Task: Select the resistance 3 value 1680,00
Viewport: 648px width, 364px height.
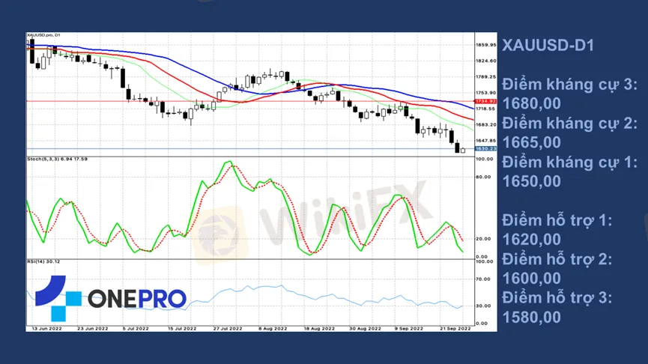Action: [531, 103]
